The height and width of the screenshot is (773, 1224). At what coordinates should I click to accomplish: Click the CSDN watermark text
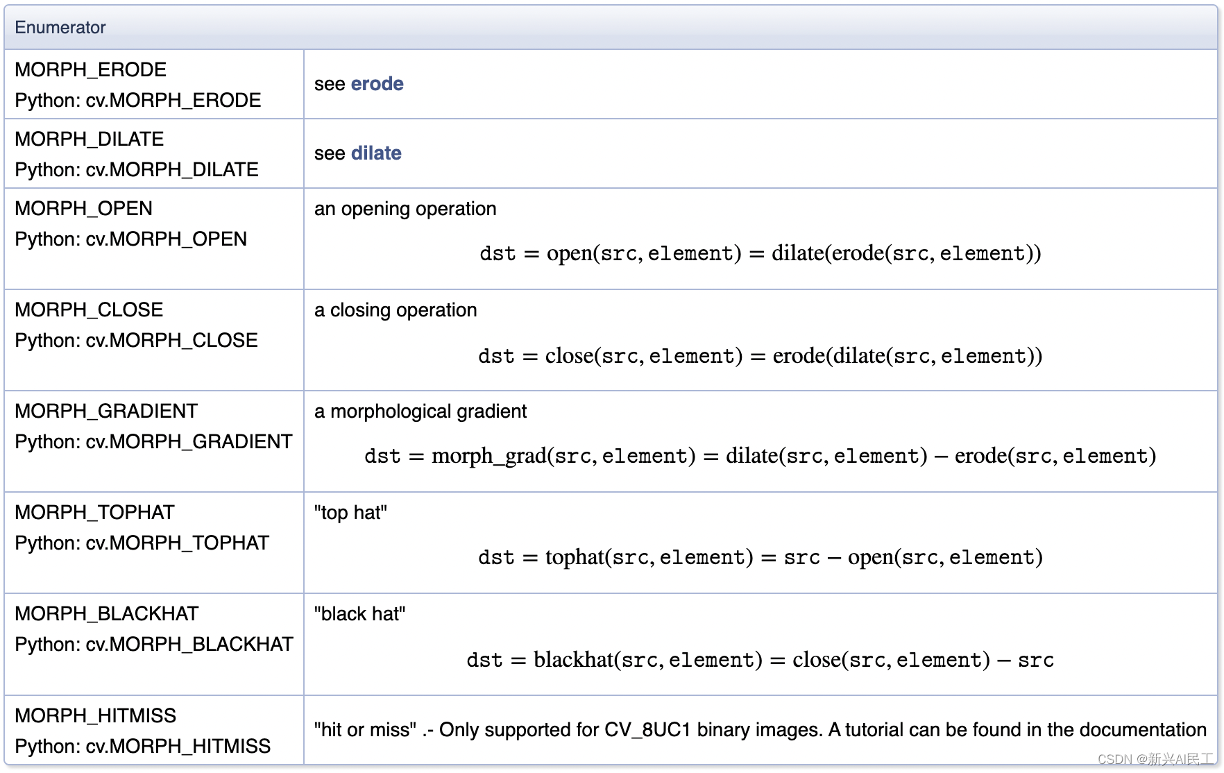click(1155, 759)
